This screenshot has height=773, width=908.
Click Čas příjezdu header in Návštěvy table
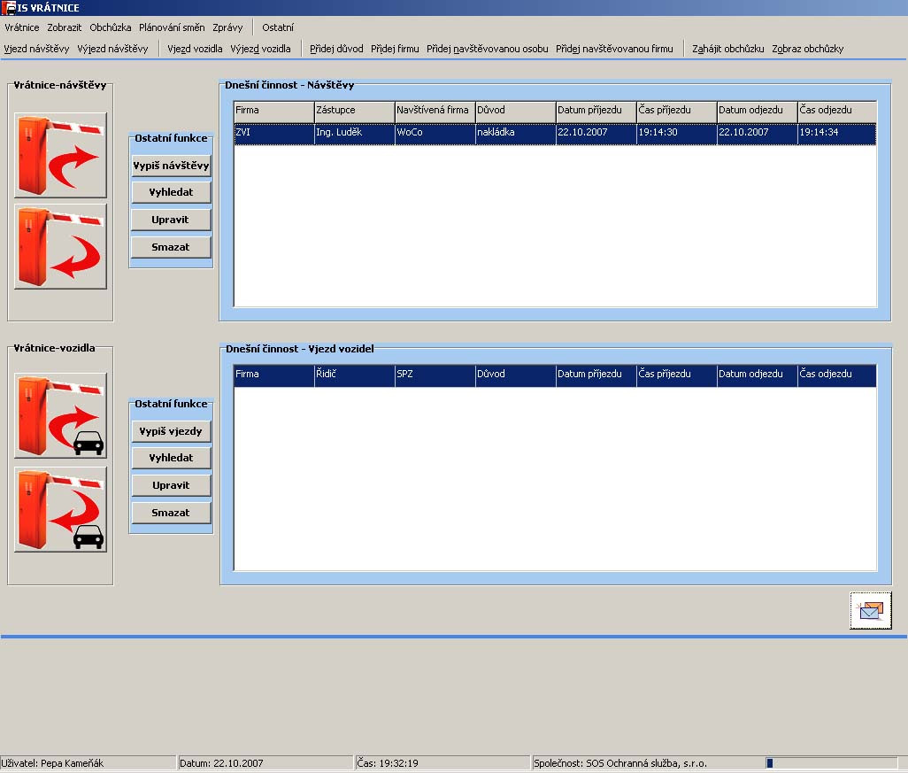pyautogui.click(x=676, y=112)
